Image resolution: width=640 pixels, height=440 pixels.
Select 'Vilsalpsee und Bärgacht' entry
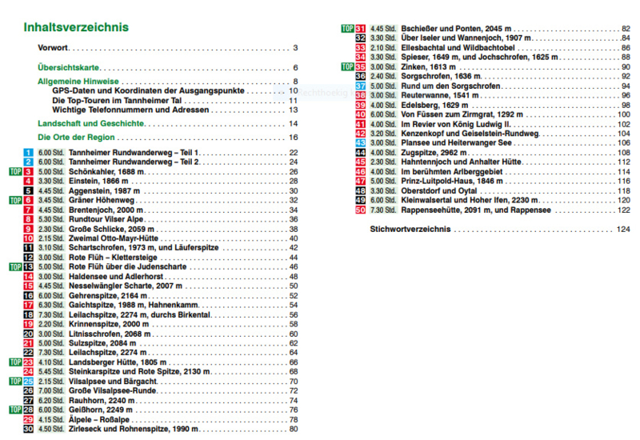113,382
